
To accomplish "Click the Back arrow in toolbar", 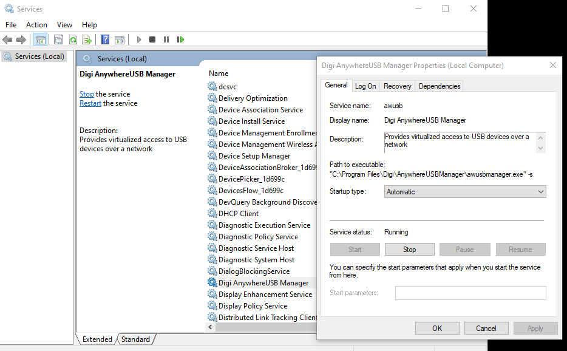I will click(7, 39).
